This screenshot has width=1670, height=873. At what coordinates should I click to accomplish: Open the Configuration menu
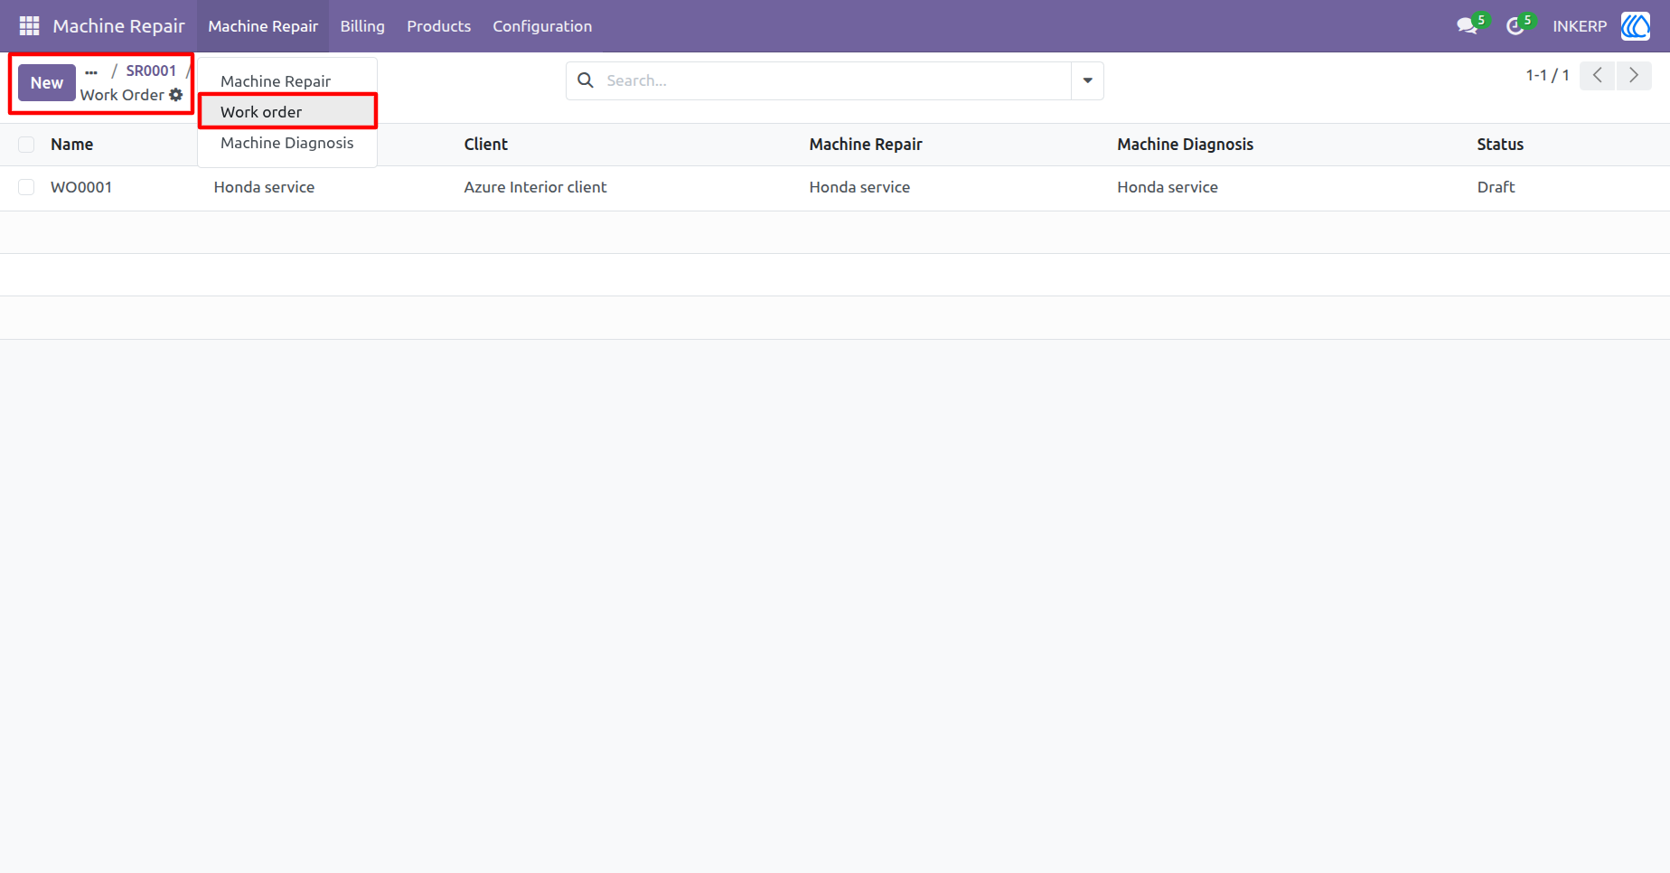542,26
